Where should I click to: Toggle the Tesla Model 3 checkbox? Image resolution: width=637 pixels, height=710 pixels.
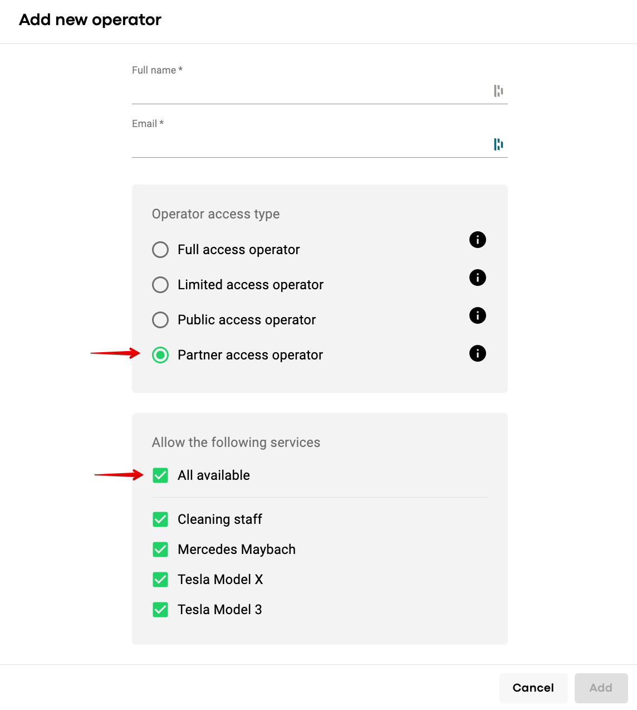click(x=160, y=610)
